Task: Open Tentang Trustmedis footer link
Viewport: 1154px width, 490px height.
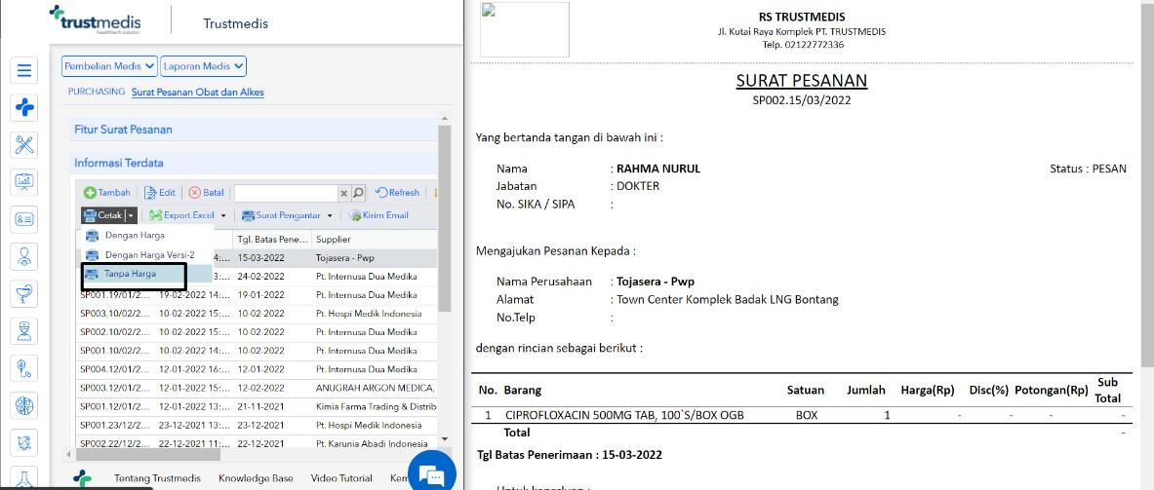Action: coord(157,478)
